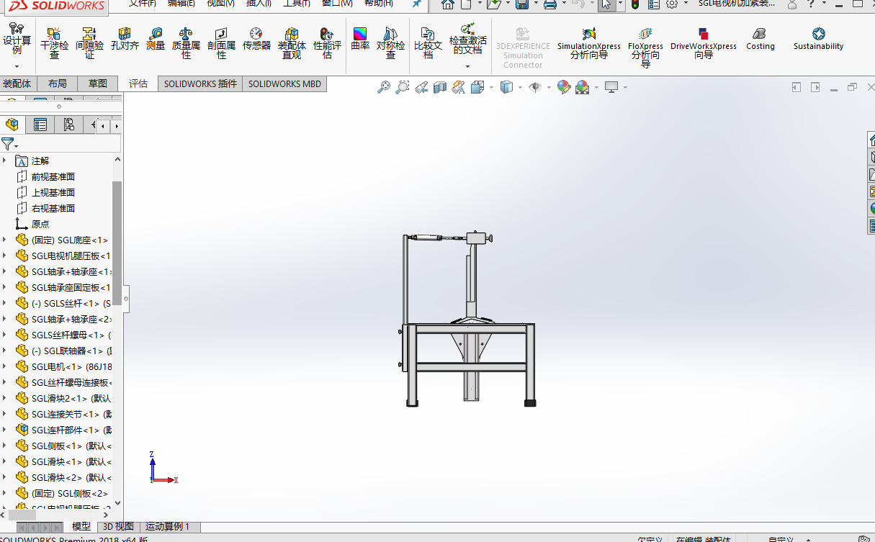Viewport: 875px width, 542px height.
Task: Click the Zoom to Fit view icon
Action: point(384,87)
